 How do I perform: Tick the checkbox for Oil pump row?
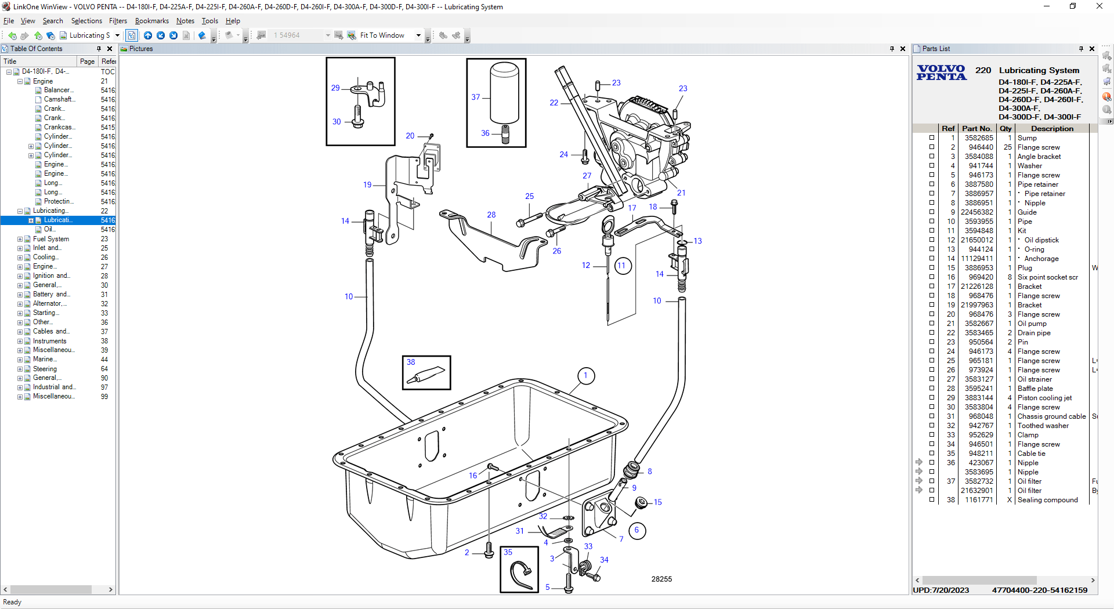(x=932, y=324)
